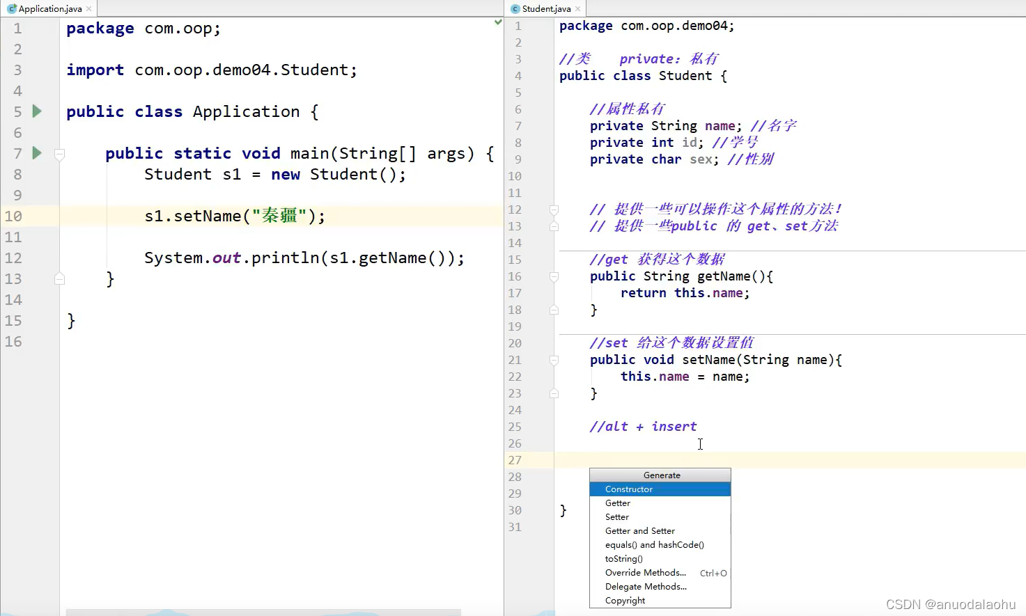
Task: Click the horizontal scrollbar under Application.java
Action: click(263, 613)
